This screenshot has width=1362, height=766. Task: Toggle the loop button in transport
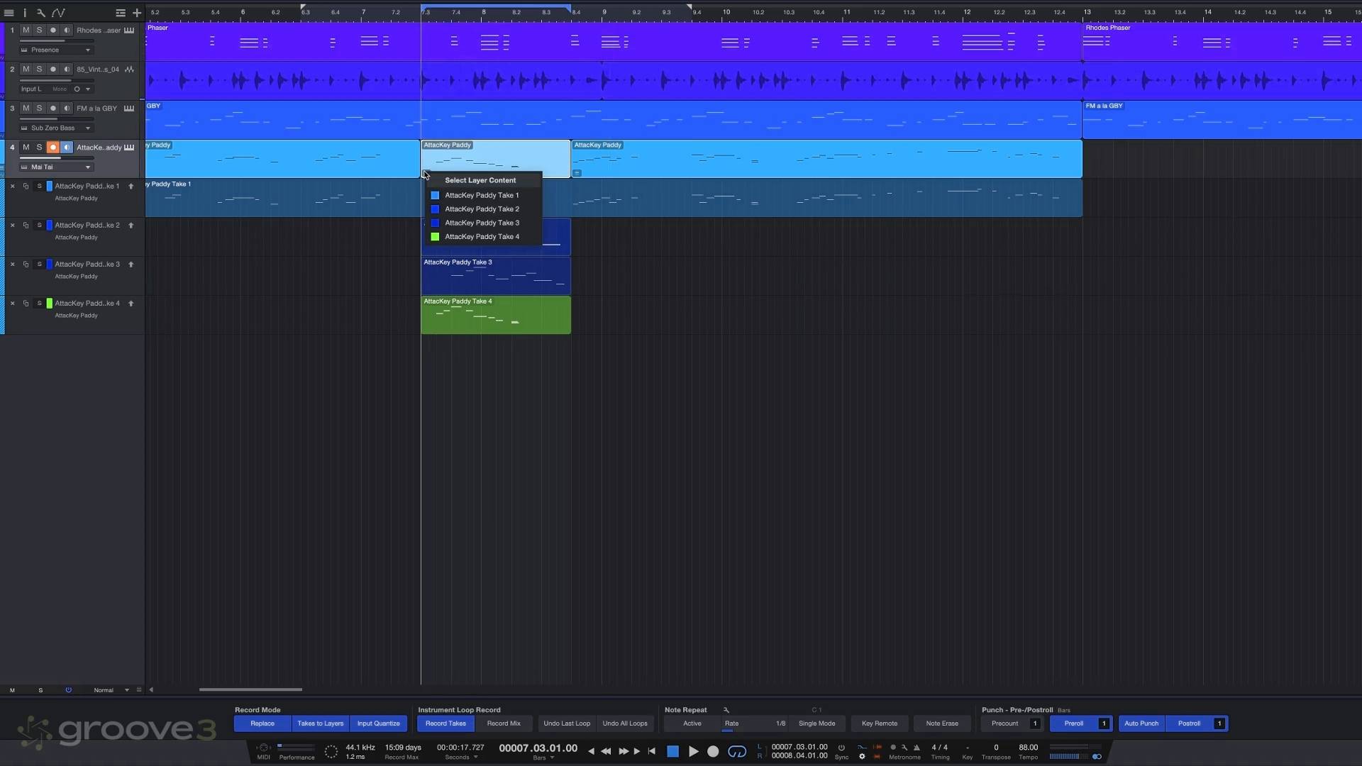[x=737, y=751]
